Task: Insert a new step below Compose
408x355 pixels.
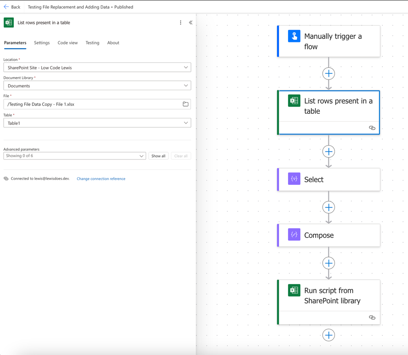Action: [x=328, y=263]
